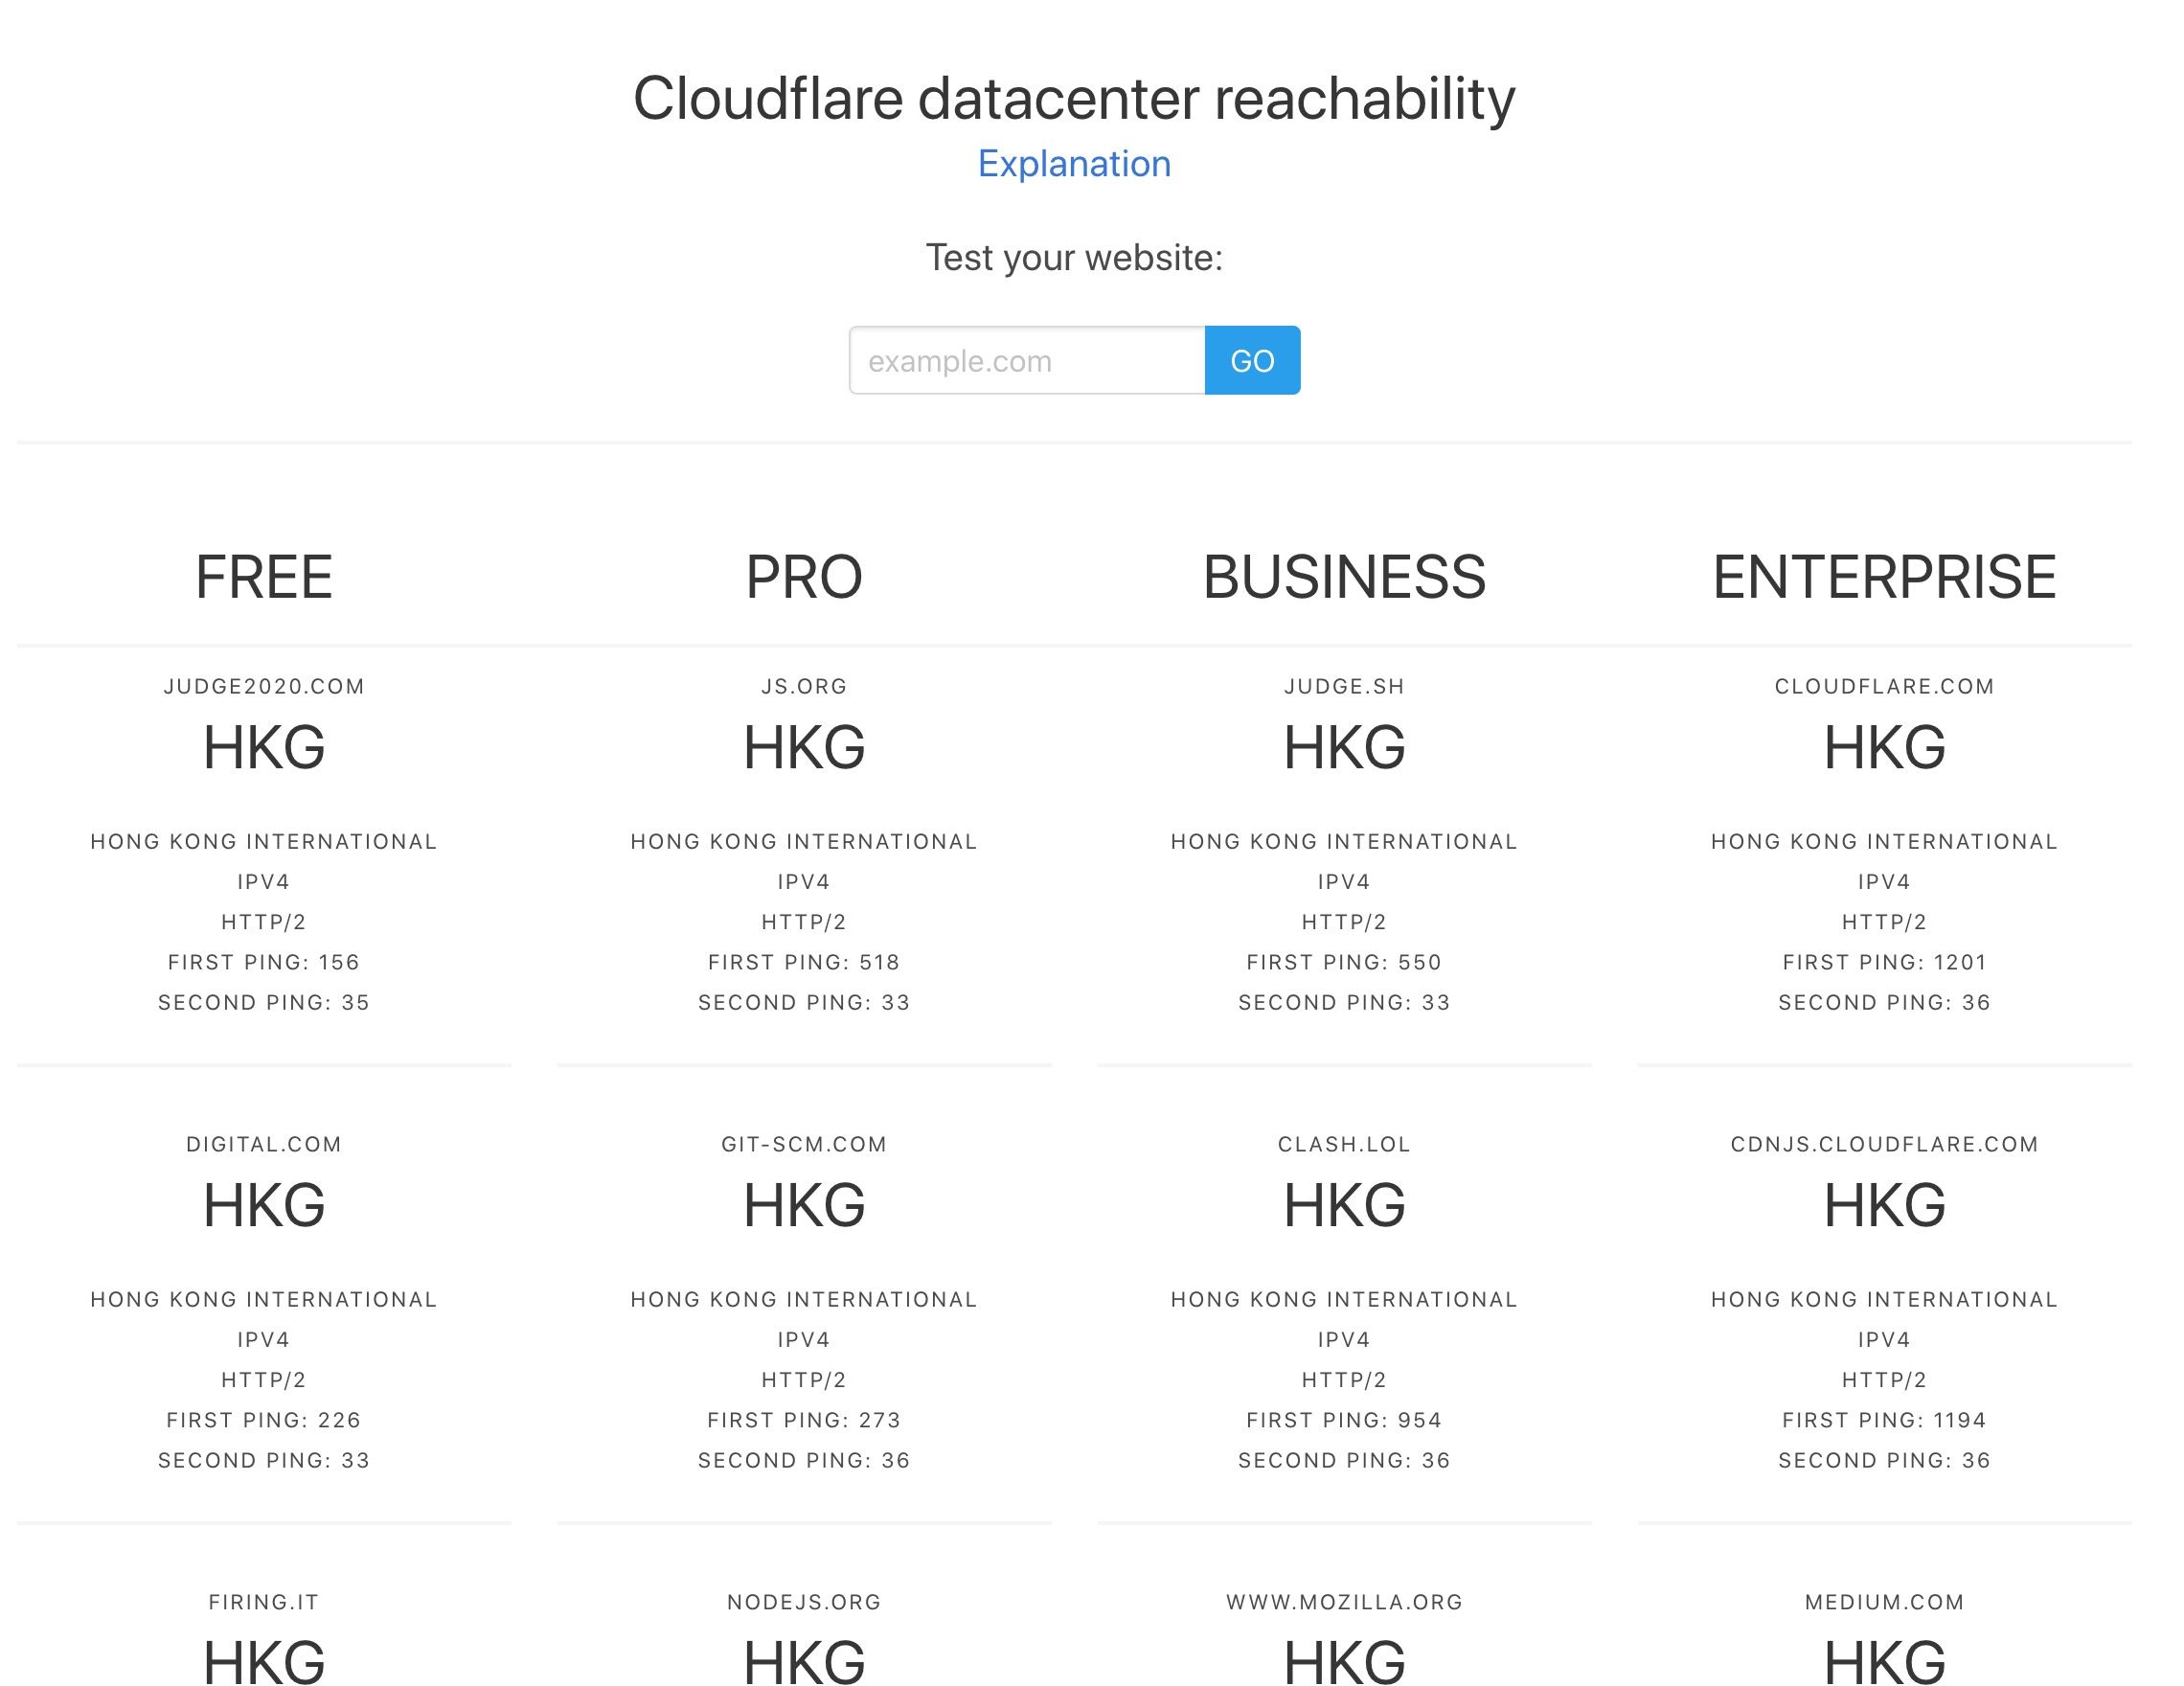The height and width of the screenshot is (1686, 2184).
Task: Click 'FIRST PING: 954' value
Action: 1344,1420
